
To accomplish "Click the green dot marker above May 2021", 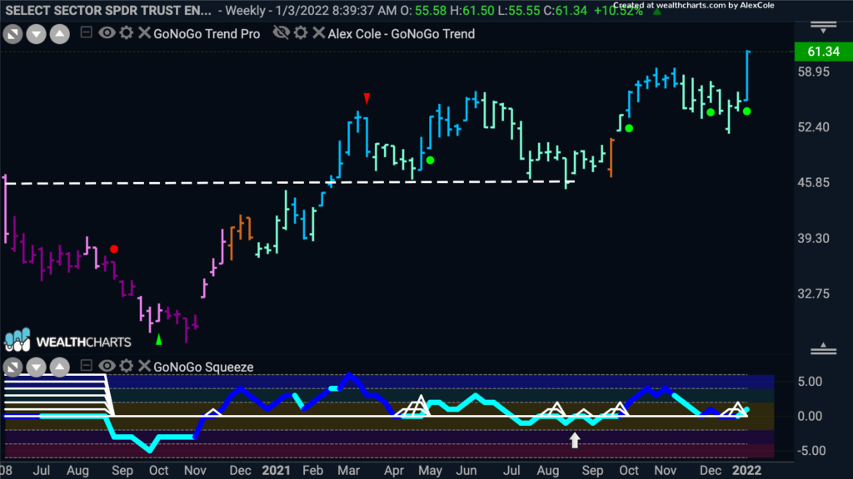I will (x=431, y=160).
